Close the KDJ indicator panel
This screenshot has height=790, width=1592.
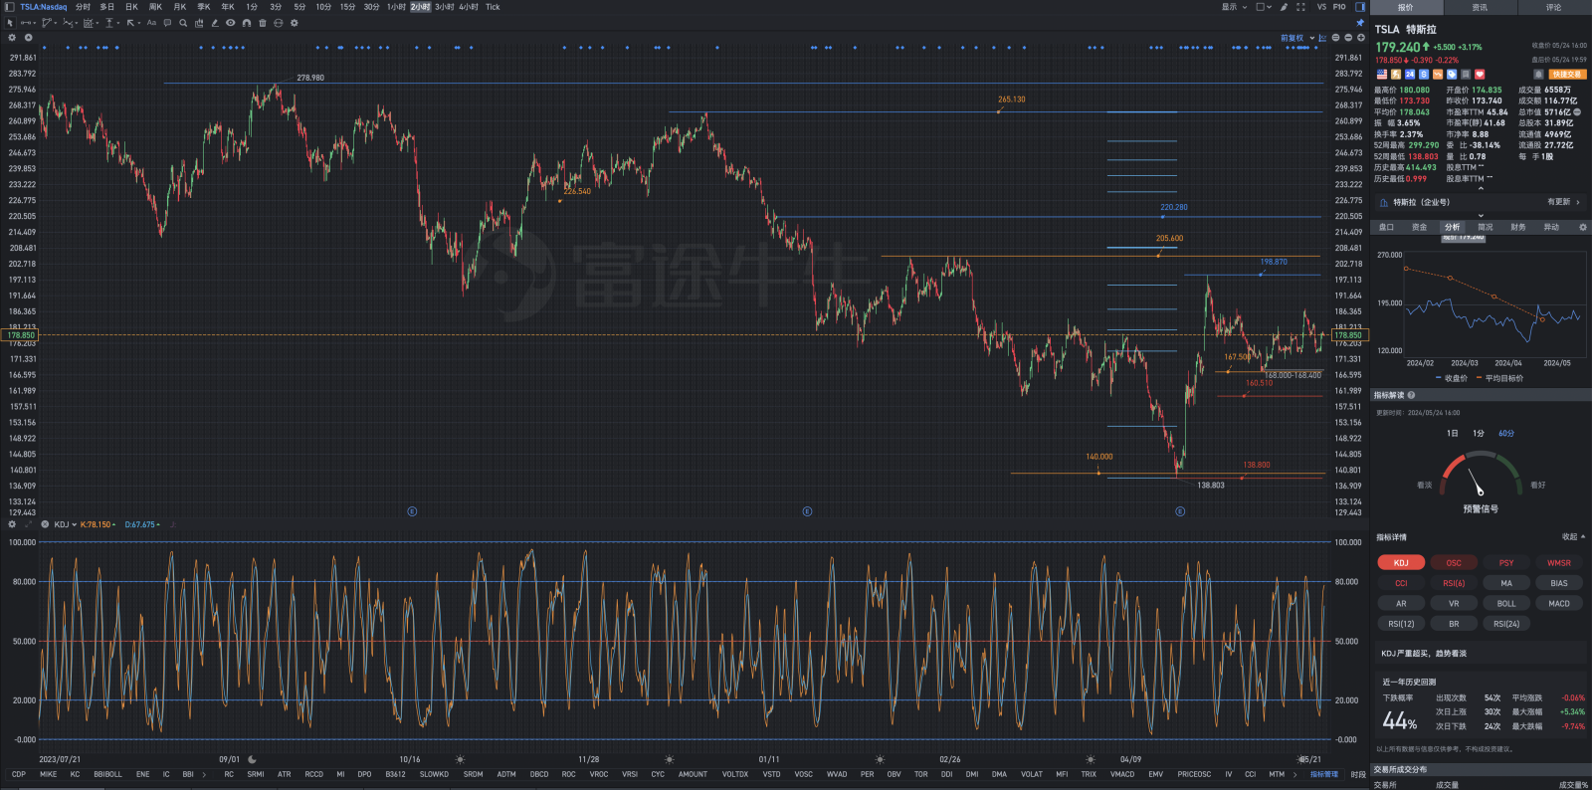tap(45, 524)
